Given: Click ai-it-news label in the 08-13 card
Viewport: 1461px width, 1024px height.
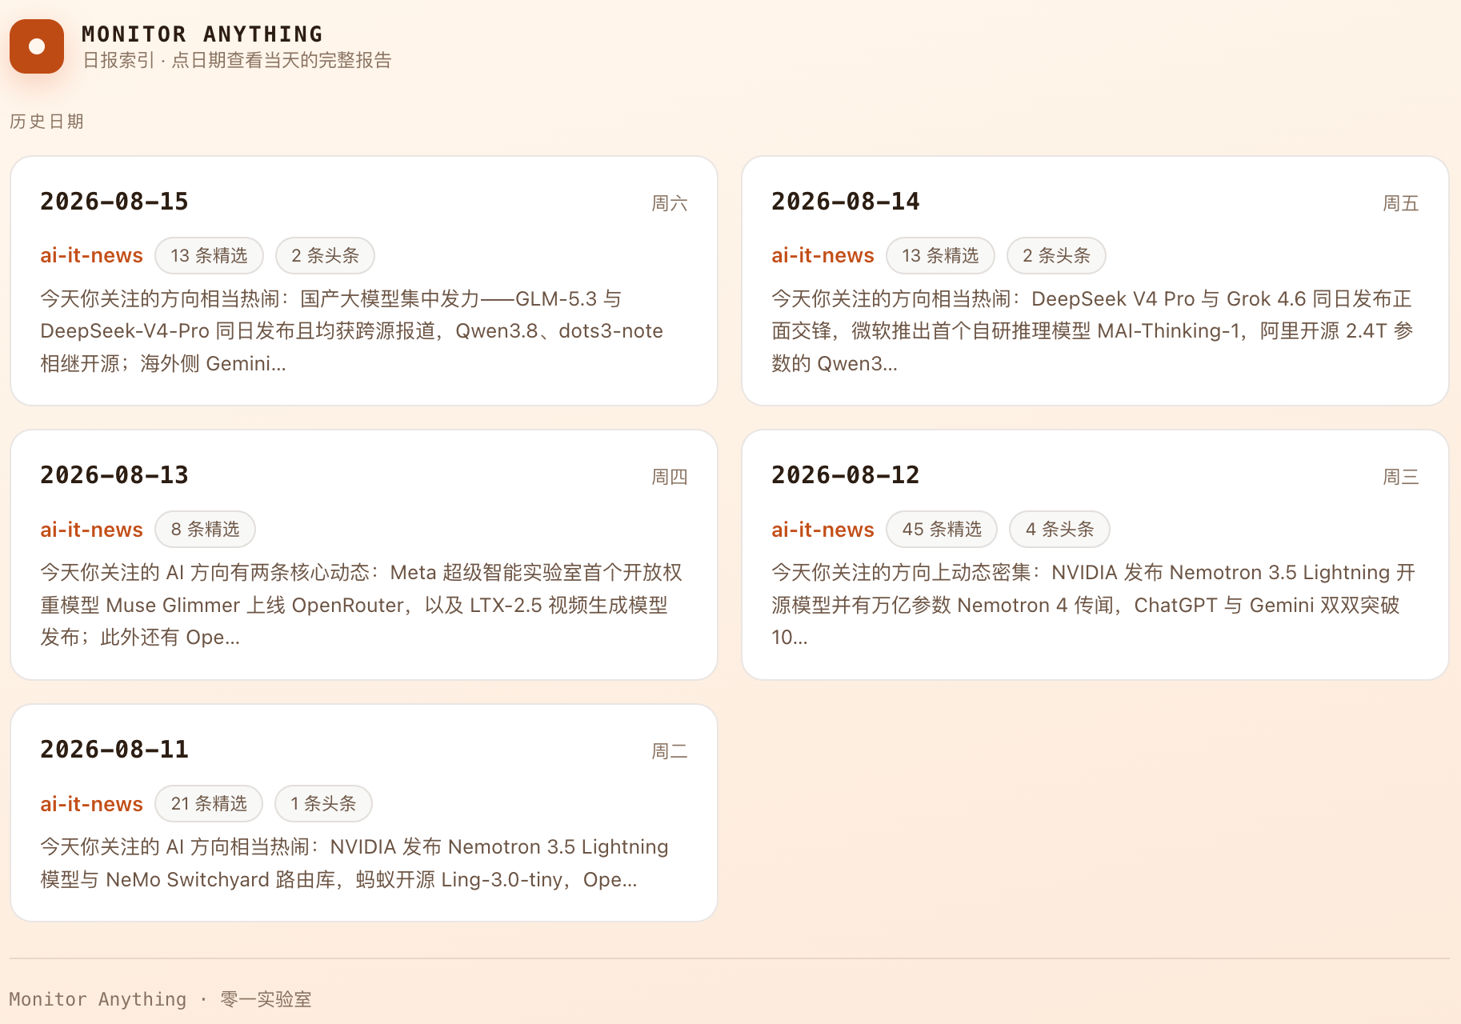Looking at the screenshot, I should [92, 530].
